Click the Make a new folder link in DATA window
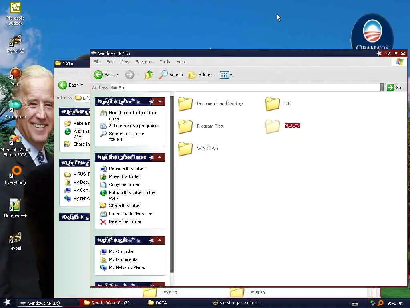This screenshot has width=410, height=308. (x=77, y=123)
